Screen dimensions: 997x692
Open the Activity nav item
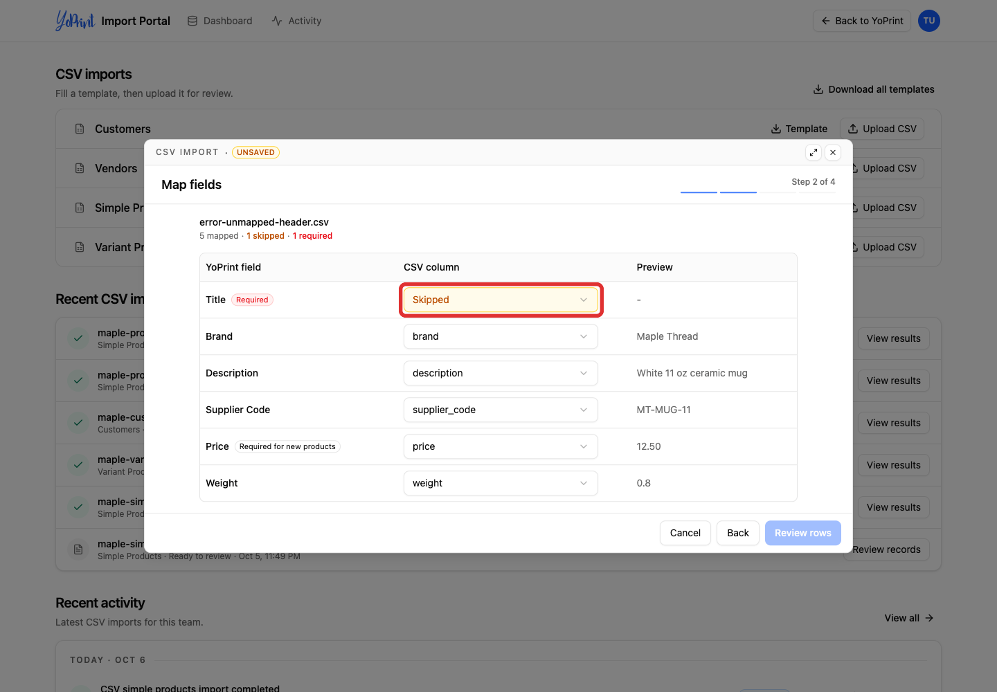[296, 21]
